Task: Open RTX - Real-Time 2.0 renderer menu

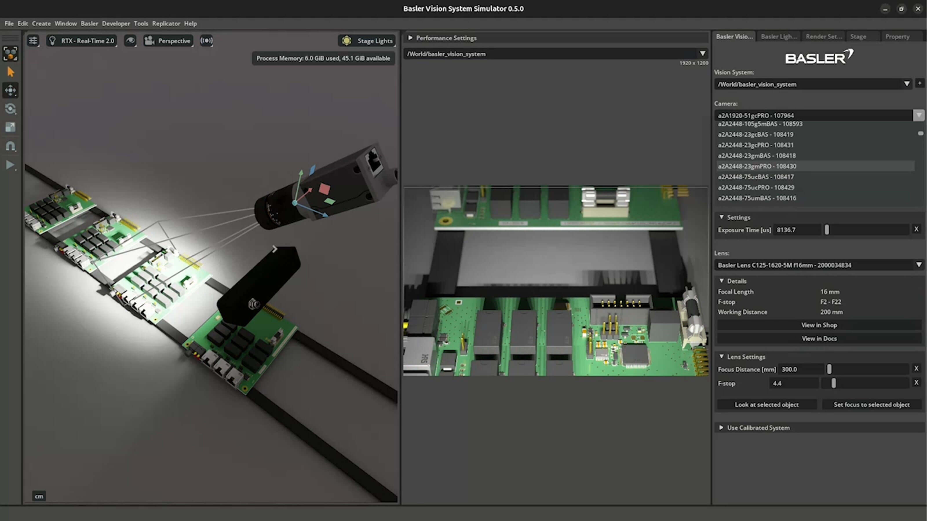Action: 82,41
